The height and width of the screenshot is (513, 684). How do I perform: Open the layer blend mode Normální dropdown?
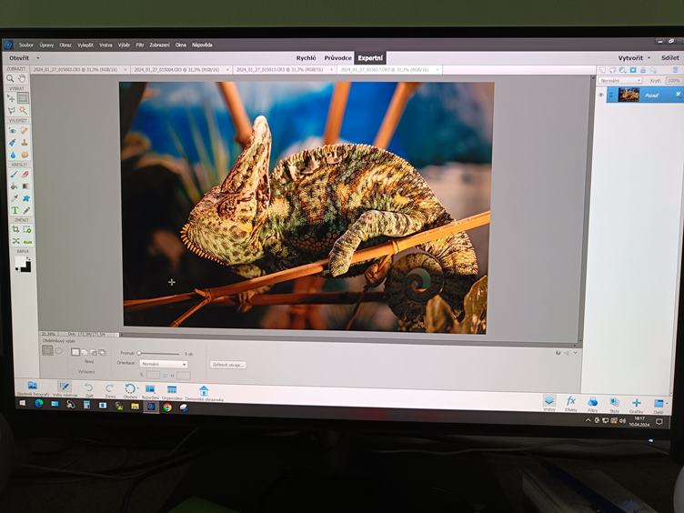pyautogui.click(x=620, y=81)
